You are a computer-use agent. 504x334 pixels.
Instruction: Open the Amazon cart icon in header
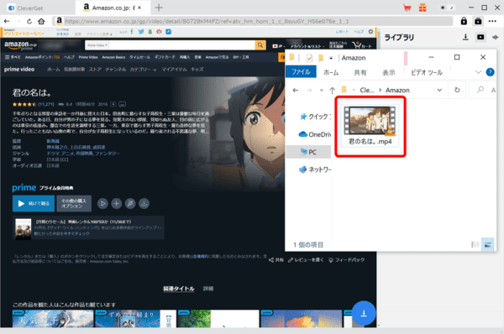coord(361,45)
